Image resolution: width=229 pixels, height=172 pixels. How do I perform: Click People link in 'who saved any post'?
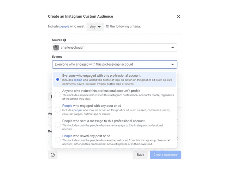click(x=67, y=136)
